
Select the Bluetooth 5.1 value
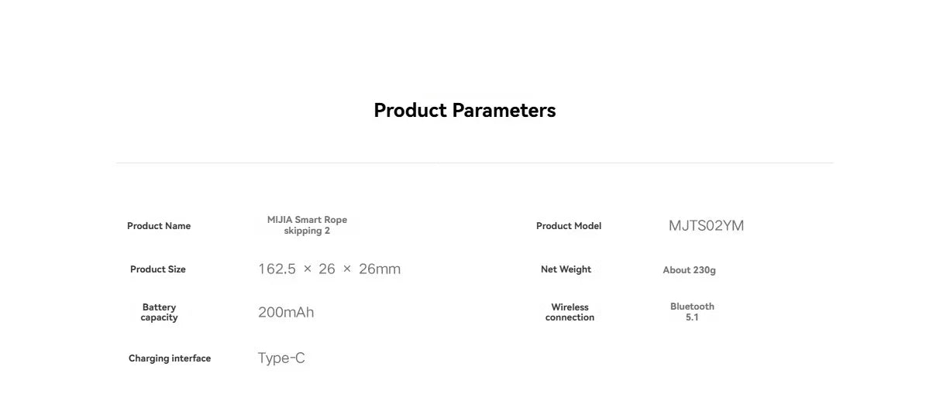[x=692, y=312]
